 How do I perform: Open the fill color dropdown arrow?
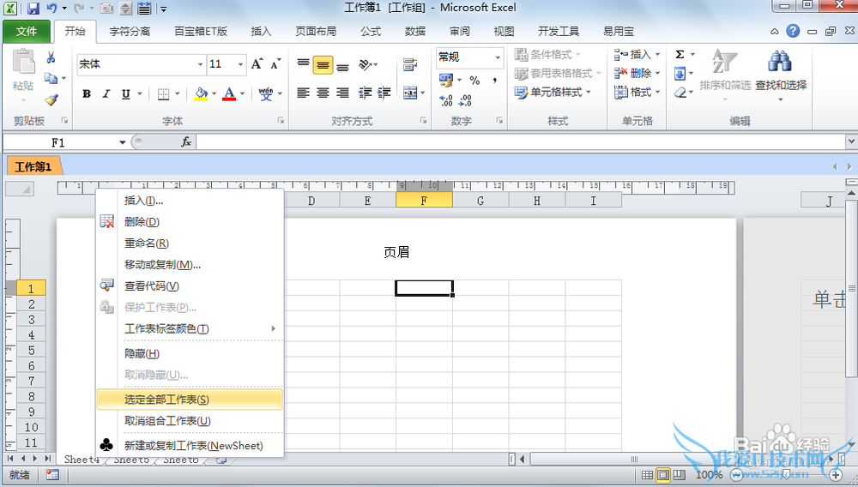[214, 94]
